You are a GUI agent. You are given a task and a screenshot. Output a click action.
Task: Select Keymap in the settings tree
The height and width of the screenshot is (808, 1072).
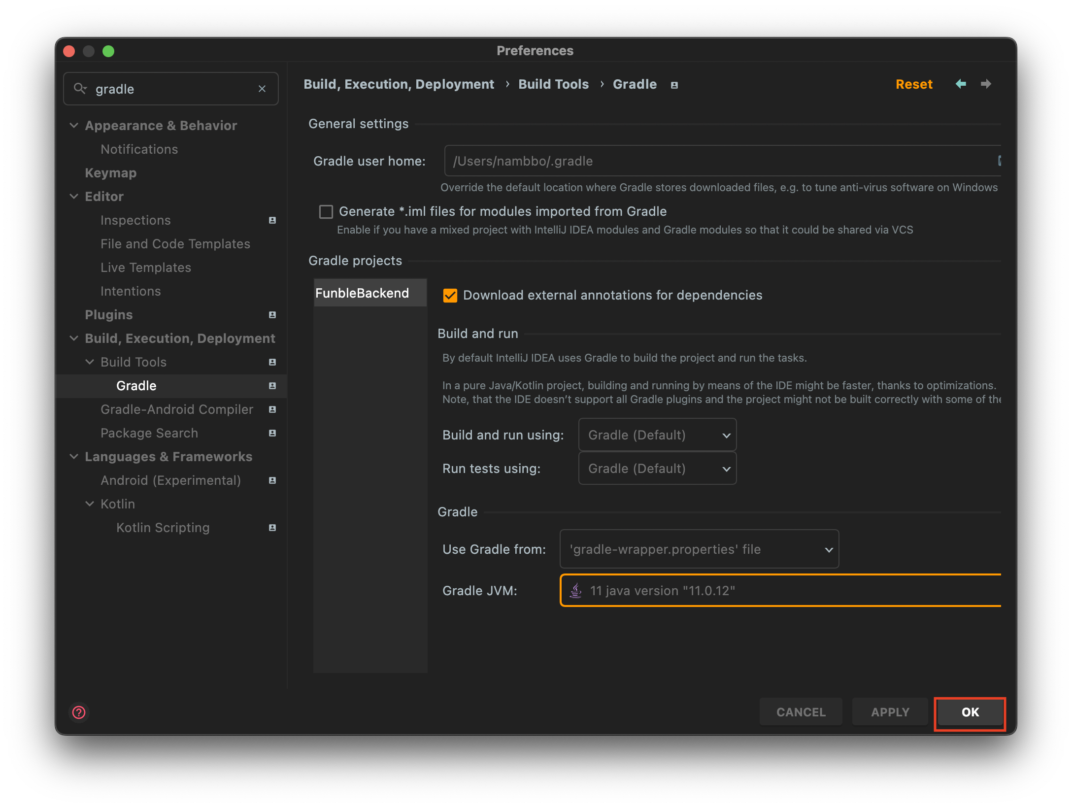[111, 173]
